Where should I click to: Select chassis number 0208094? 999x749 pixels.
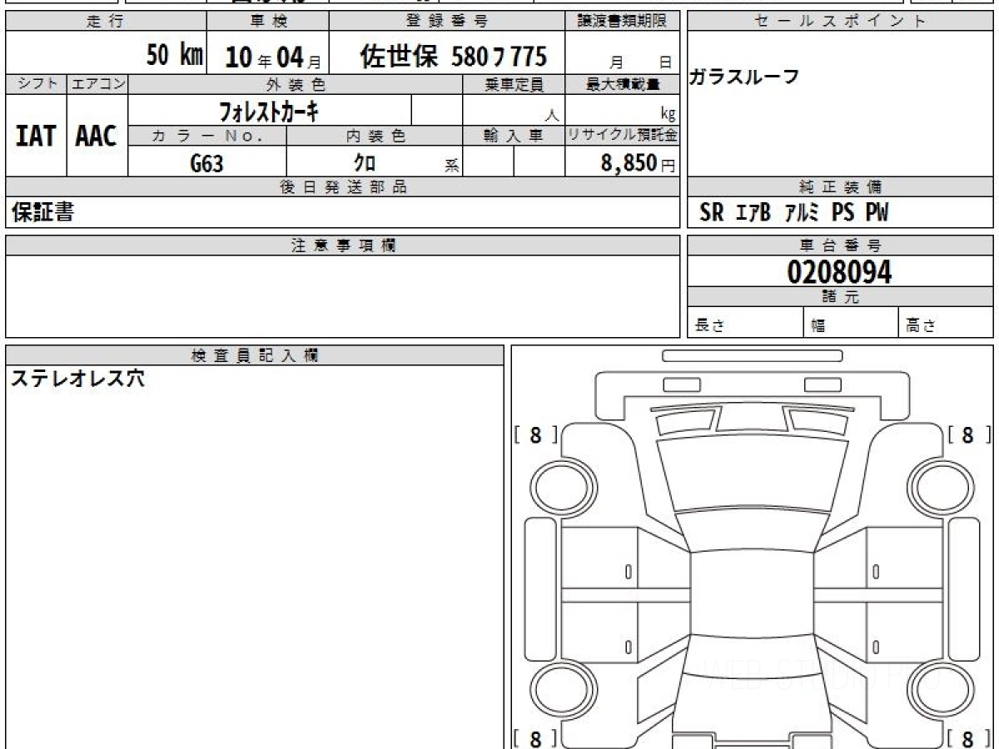point(839,271)
